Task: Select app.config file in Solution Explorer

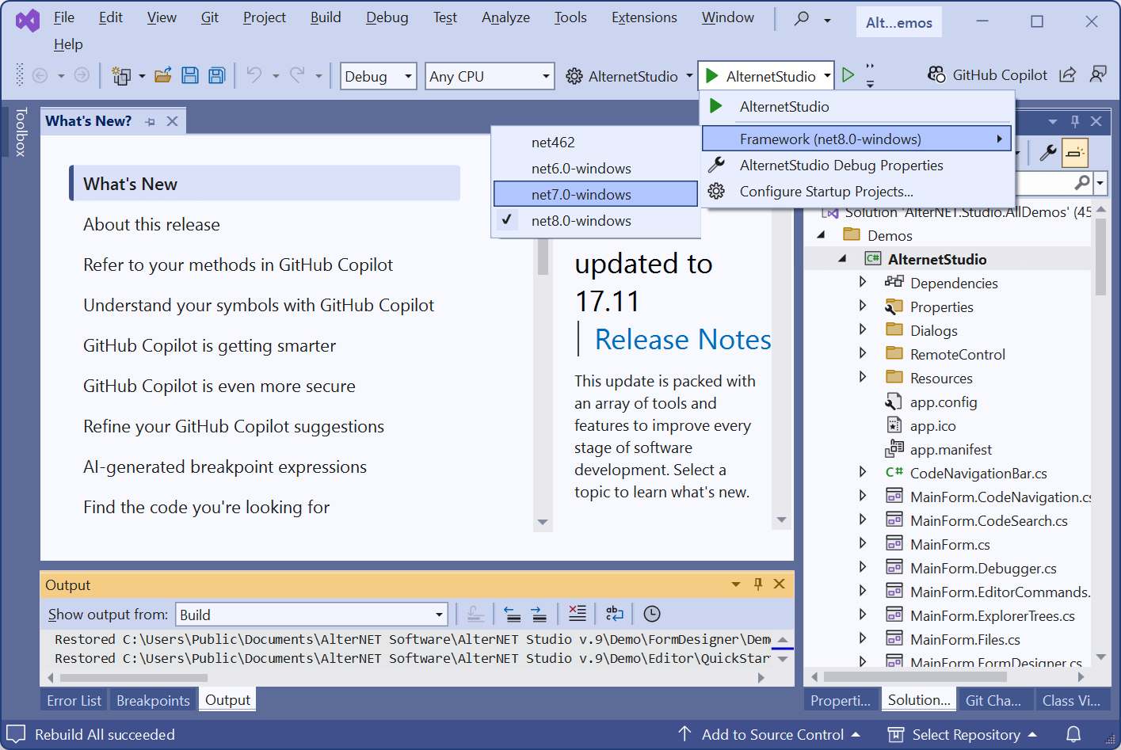Action: [x=943, y=402]
